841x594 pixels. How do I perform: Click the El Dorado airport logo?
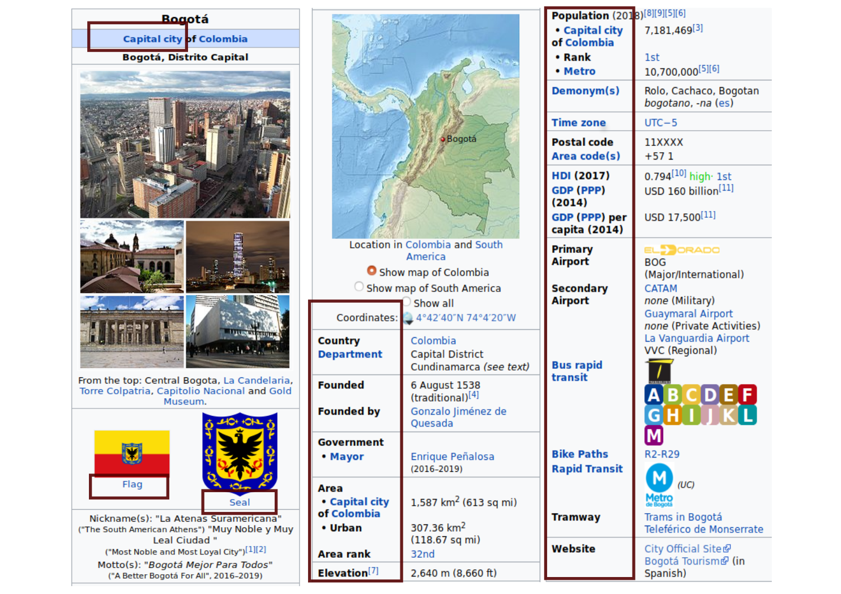click(682, 250)
